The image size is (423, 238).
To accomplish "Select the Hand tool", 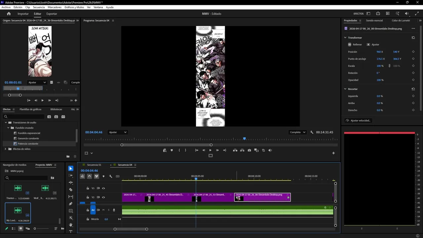I will [71, 225].
